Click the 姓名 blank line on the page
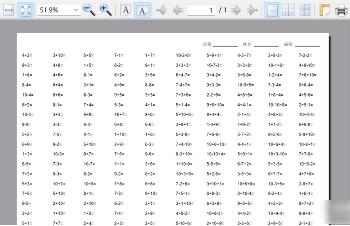Image resolution: width=350 pixels, height=226 pixels. tap(266, 45)
